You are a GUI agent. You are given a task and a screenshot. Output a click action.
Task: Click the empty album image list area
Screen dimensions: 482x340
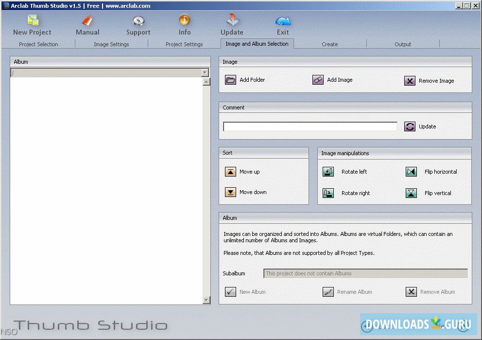[106, 191]
